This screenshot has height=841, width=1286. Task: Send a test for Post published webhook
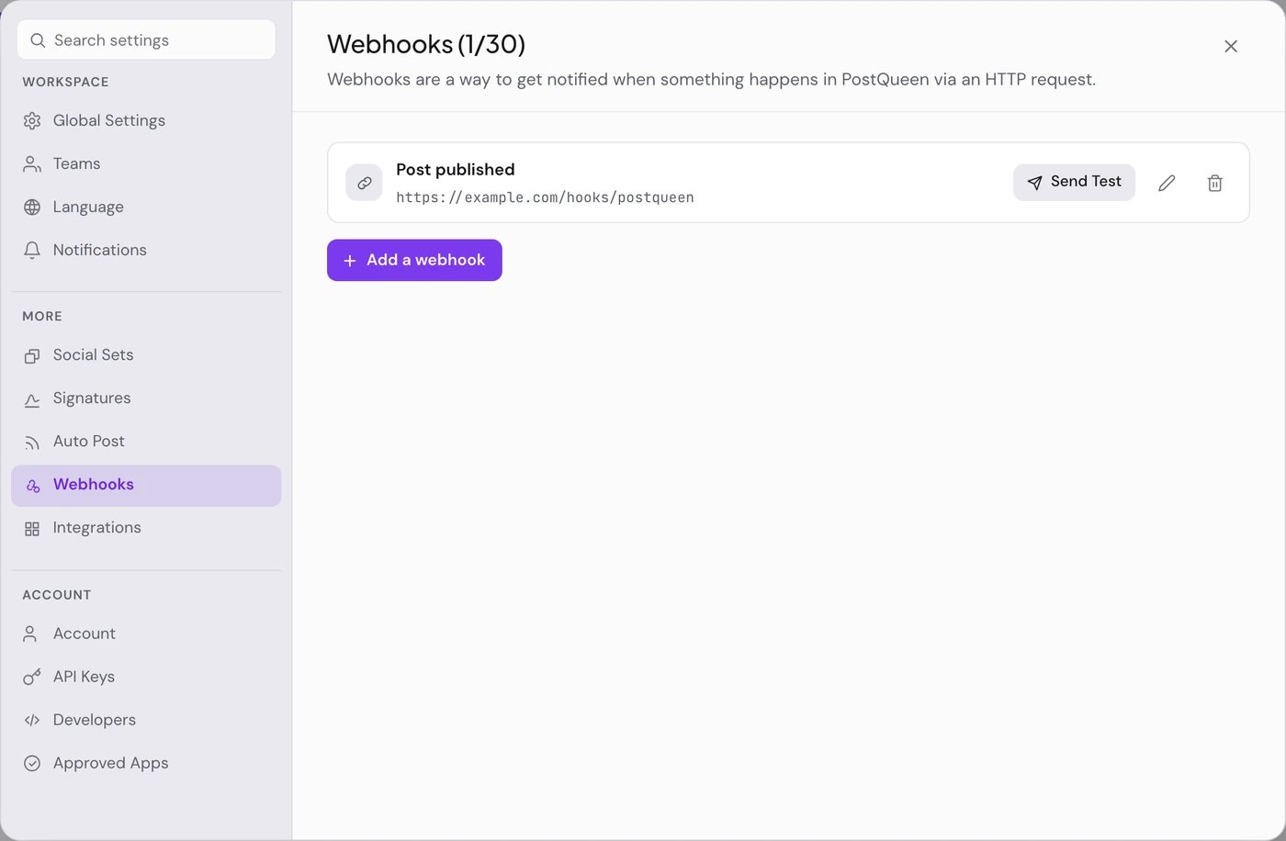(1074, 182)
